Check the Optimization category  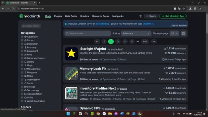tap(22, 80)
